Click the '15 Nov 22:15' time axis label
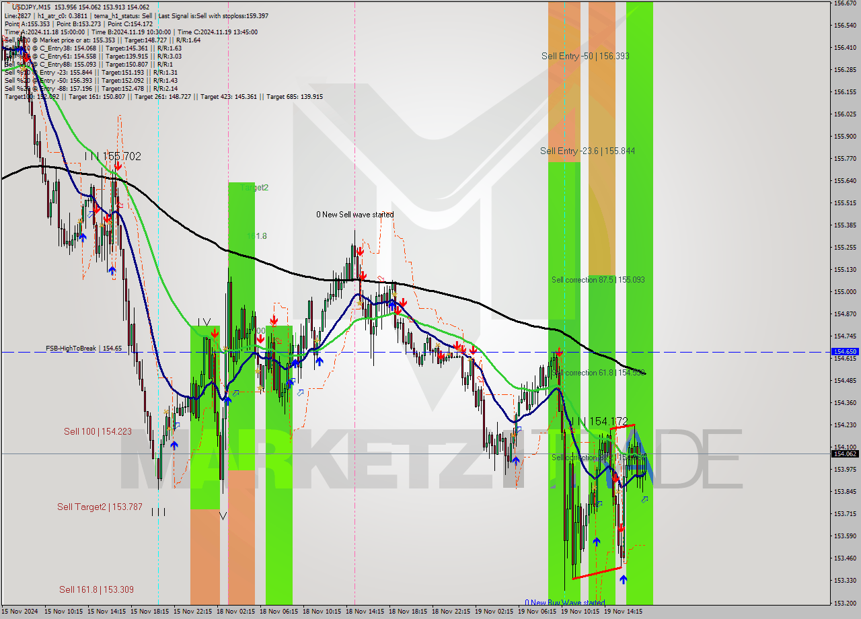The height and width of the screenshot is (619, 861). pyautogui.click(x=193, y=612)
